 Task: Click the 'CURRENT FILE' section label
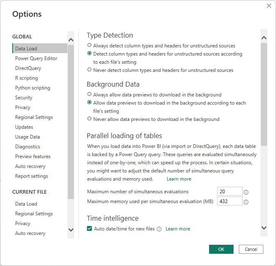click(29, 192)
